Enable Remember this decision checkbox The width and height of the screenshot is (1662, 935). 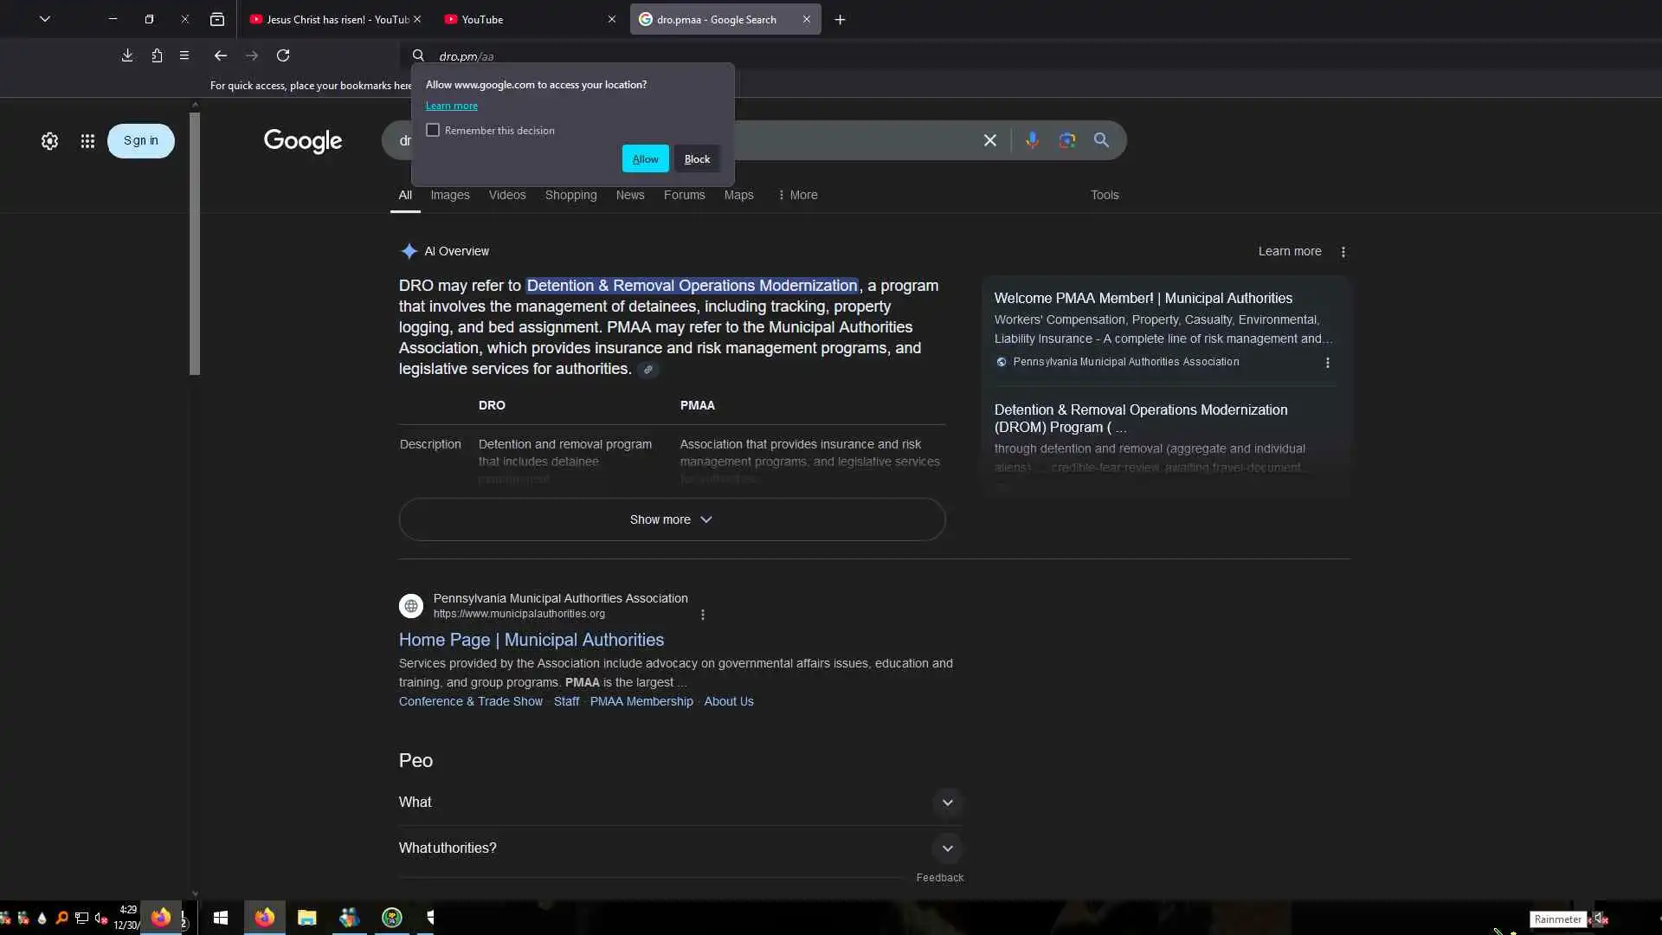point(433,130)
